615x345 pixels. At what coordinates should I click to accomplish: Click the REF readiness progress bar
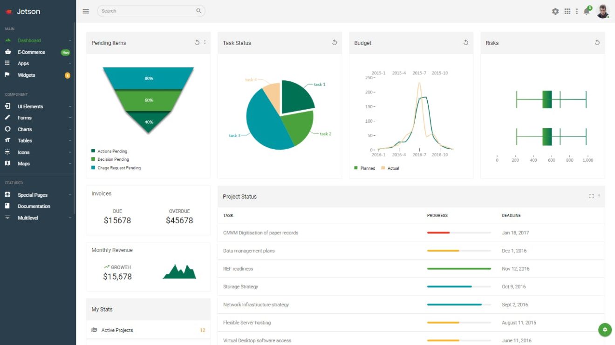(459, 269)
